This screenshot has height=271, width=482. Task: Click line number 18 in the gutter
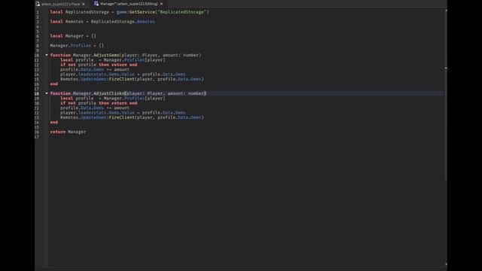click(x=37, y=93)
